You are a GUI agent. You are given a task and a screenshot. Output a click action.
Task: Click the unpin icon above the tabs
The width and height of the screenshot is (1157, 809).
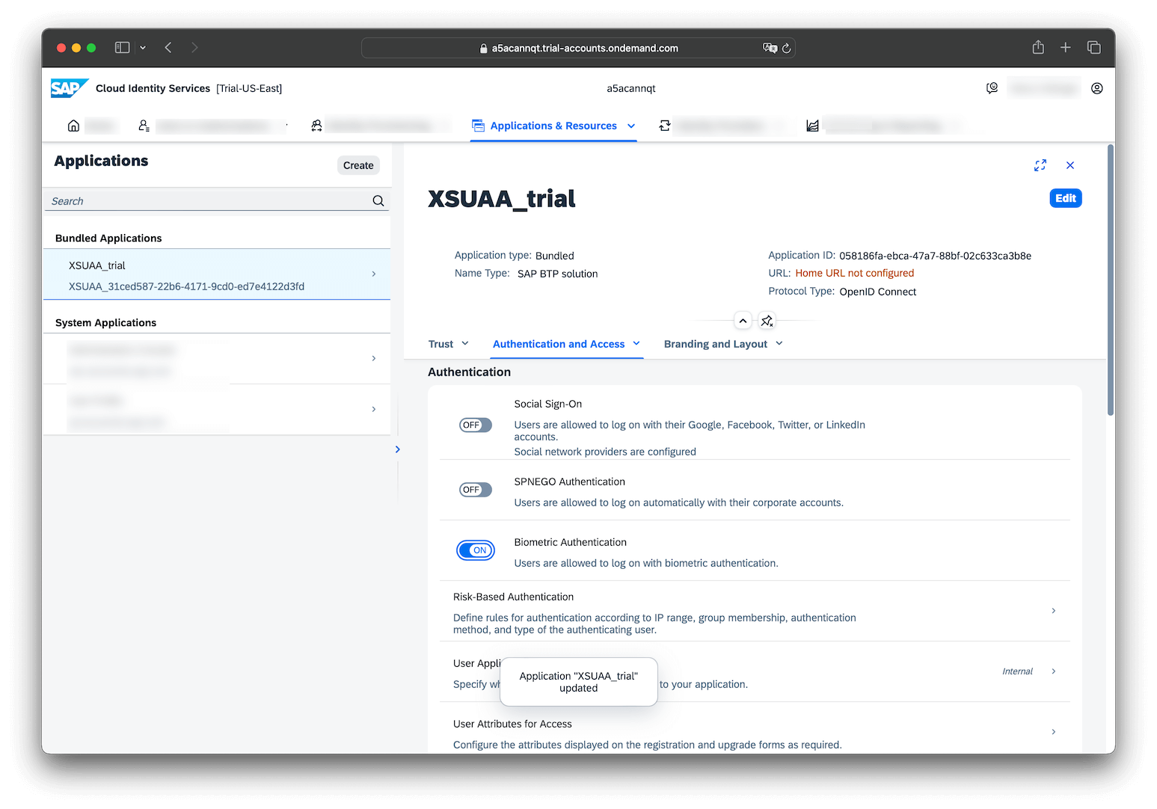[x=767, y=320]
